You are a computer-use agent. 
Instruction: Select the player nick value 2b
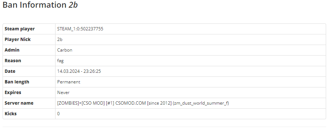(x=60, y=40)
